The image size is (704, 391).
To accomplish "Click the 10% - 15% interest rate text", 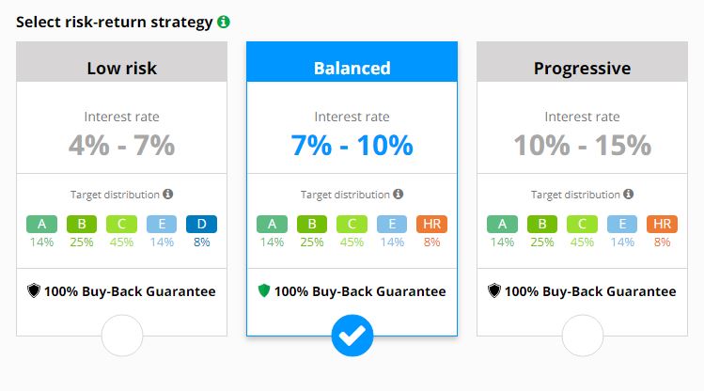I will coord(583,145).
